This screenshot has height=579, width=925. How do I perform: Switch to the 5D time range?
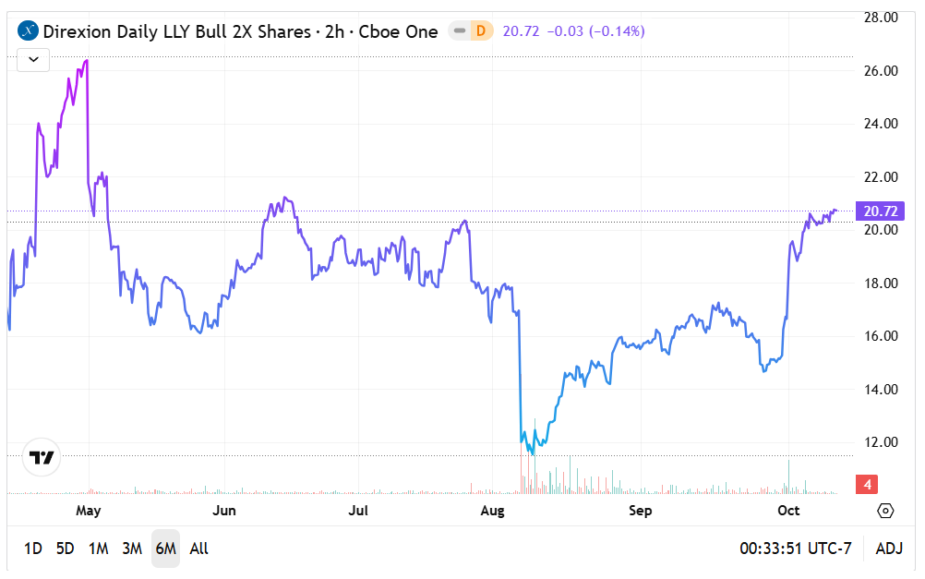[x=65, y=549]
